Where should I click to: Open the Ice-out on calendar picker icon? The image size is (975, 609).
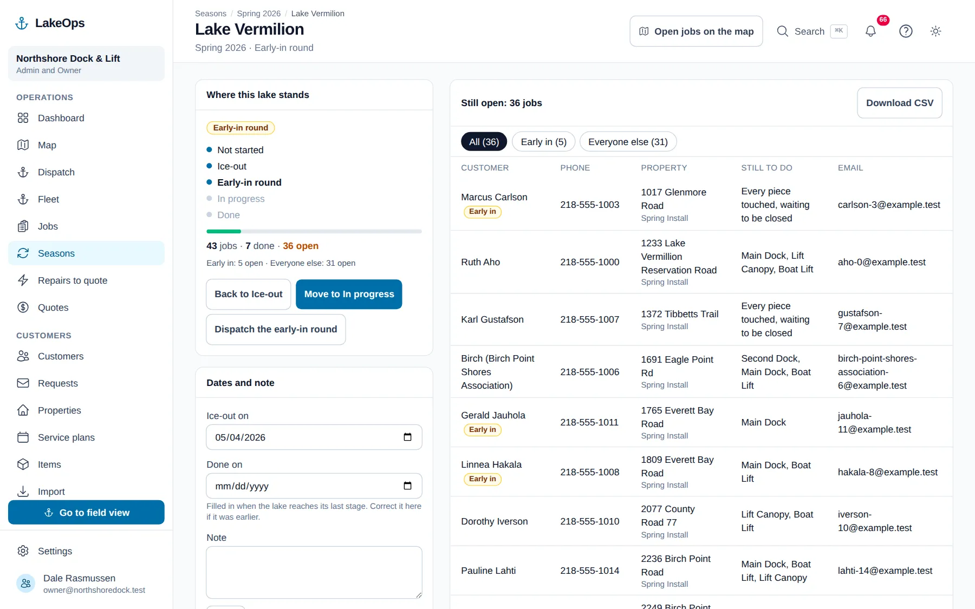click(x=408, y=437)
